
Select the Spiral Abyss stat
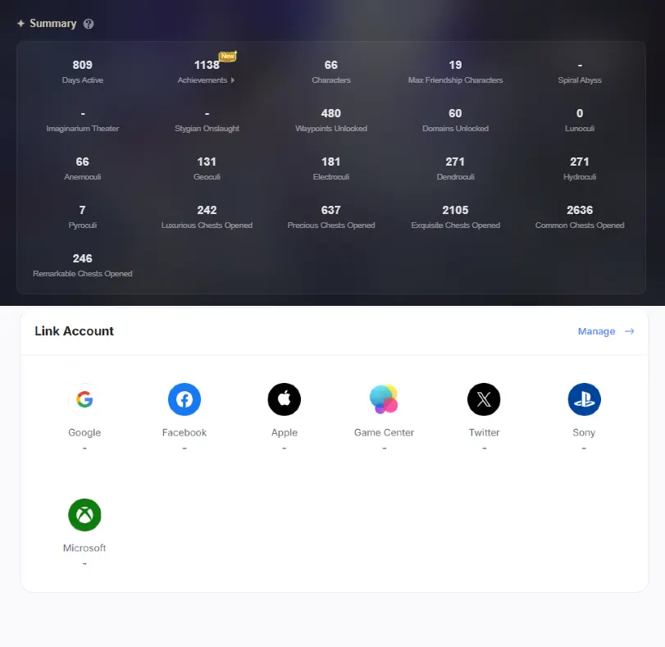click(580, 71)
